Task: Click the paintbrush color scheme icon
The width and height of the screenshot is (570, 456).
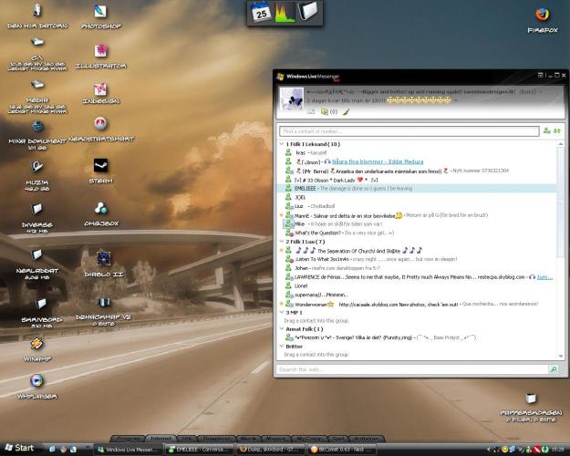Action: (346, 111)
